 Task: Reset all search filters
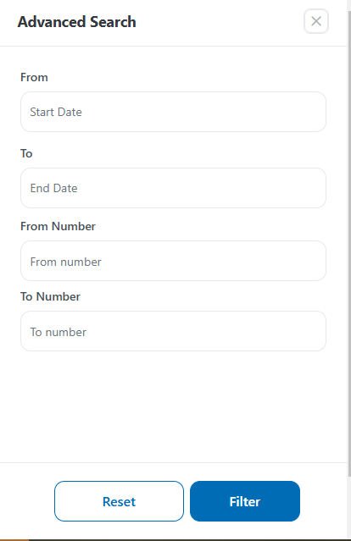(x=119, y=501)
